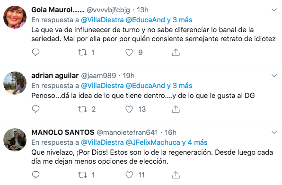Share adrian aguilar's tweet
This screenshot has width=282, height=185.
[x=176, y=109]
